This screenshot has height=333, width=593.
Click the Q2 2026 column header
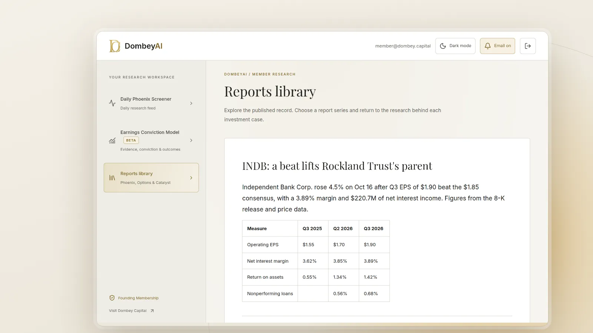coord(343,229)
